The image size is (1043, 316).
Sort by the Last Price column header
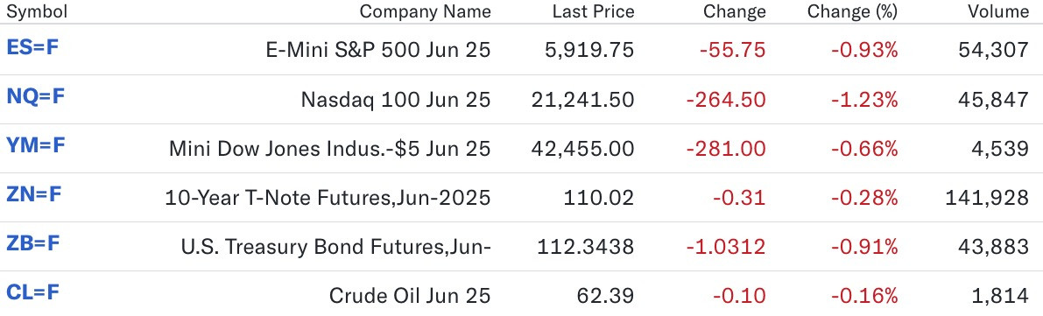[594, 11]
